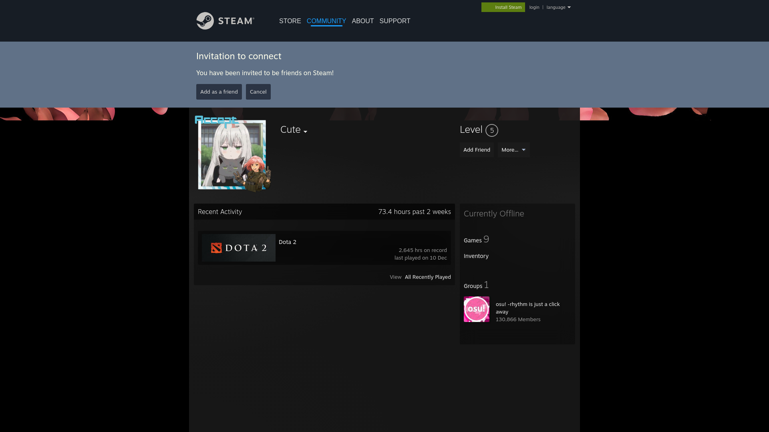Cancel the friend invitation
The height and width of the screenshot is (432, 769).
click(258, 92)
